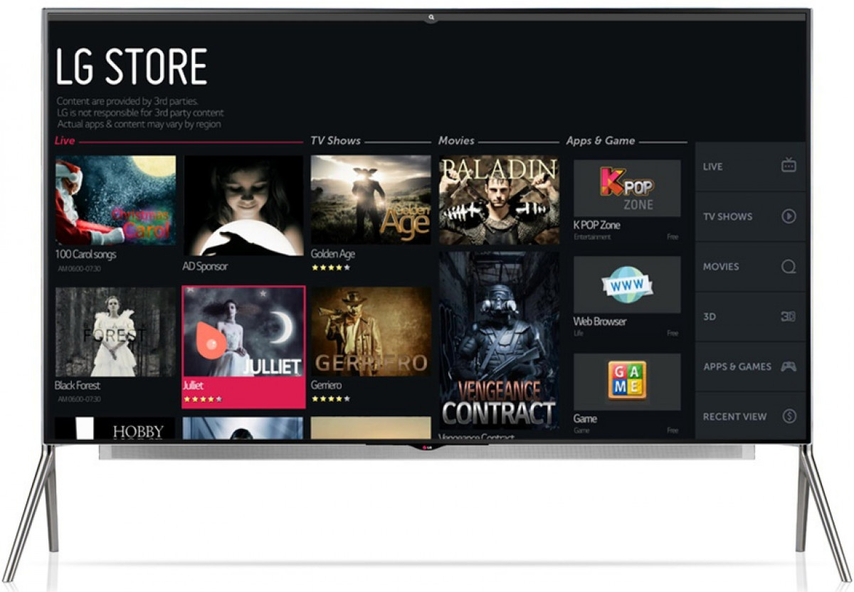The width and height of the screenshot is (854, 592).
Task: Click the star rating under Gerriero
Action: 331,400
